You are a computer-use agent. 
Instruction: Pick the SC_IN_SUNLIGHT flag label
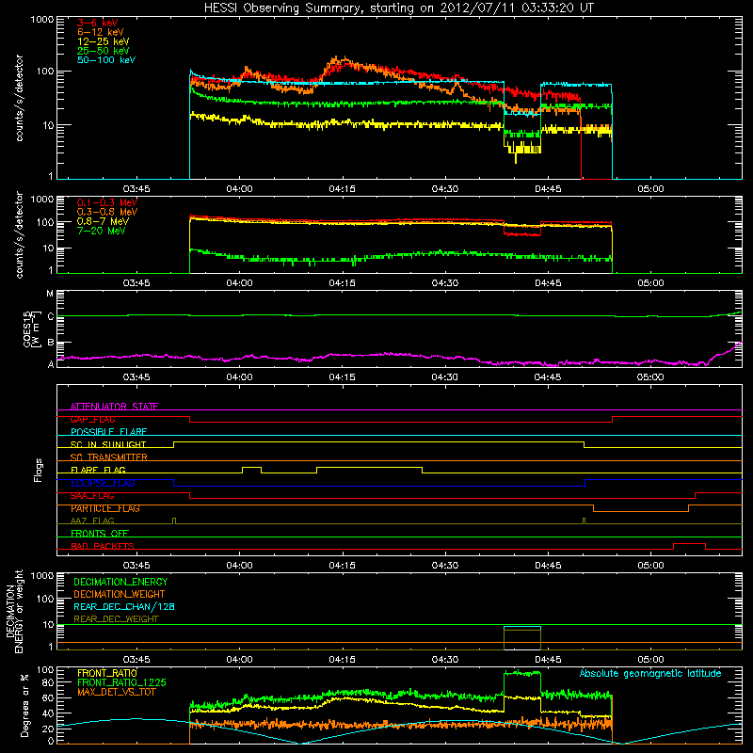tap(108, 444)
